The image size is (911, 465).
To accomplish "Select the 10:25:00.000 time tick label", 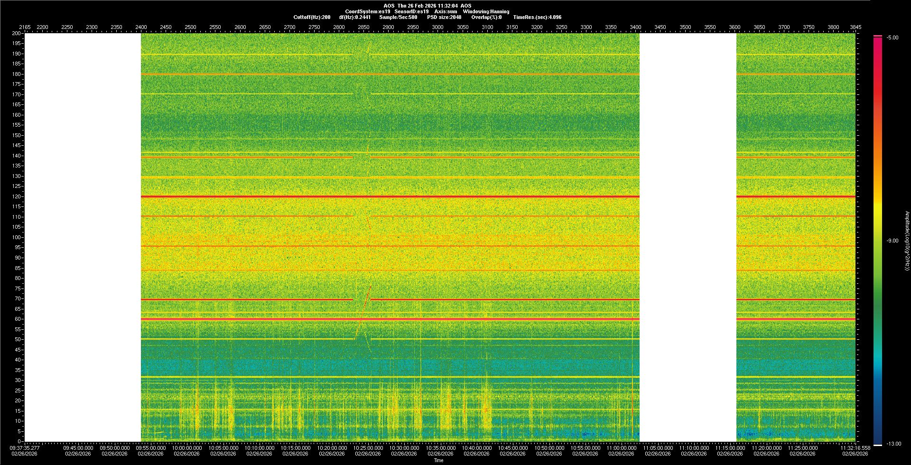I will (x=368, y=447).
